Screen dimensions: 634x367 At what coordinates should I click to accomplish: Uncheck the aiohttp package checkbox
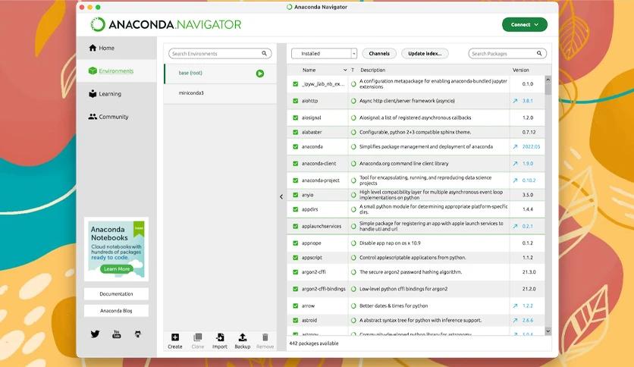(296, 101)
